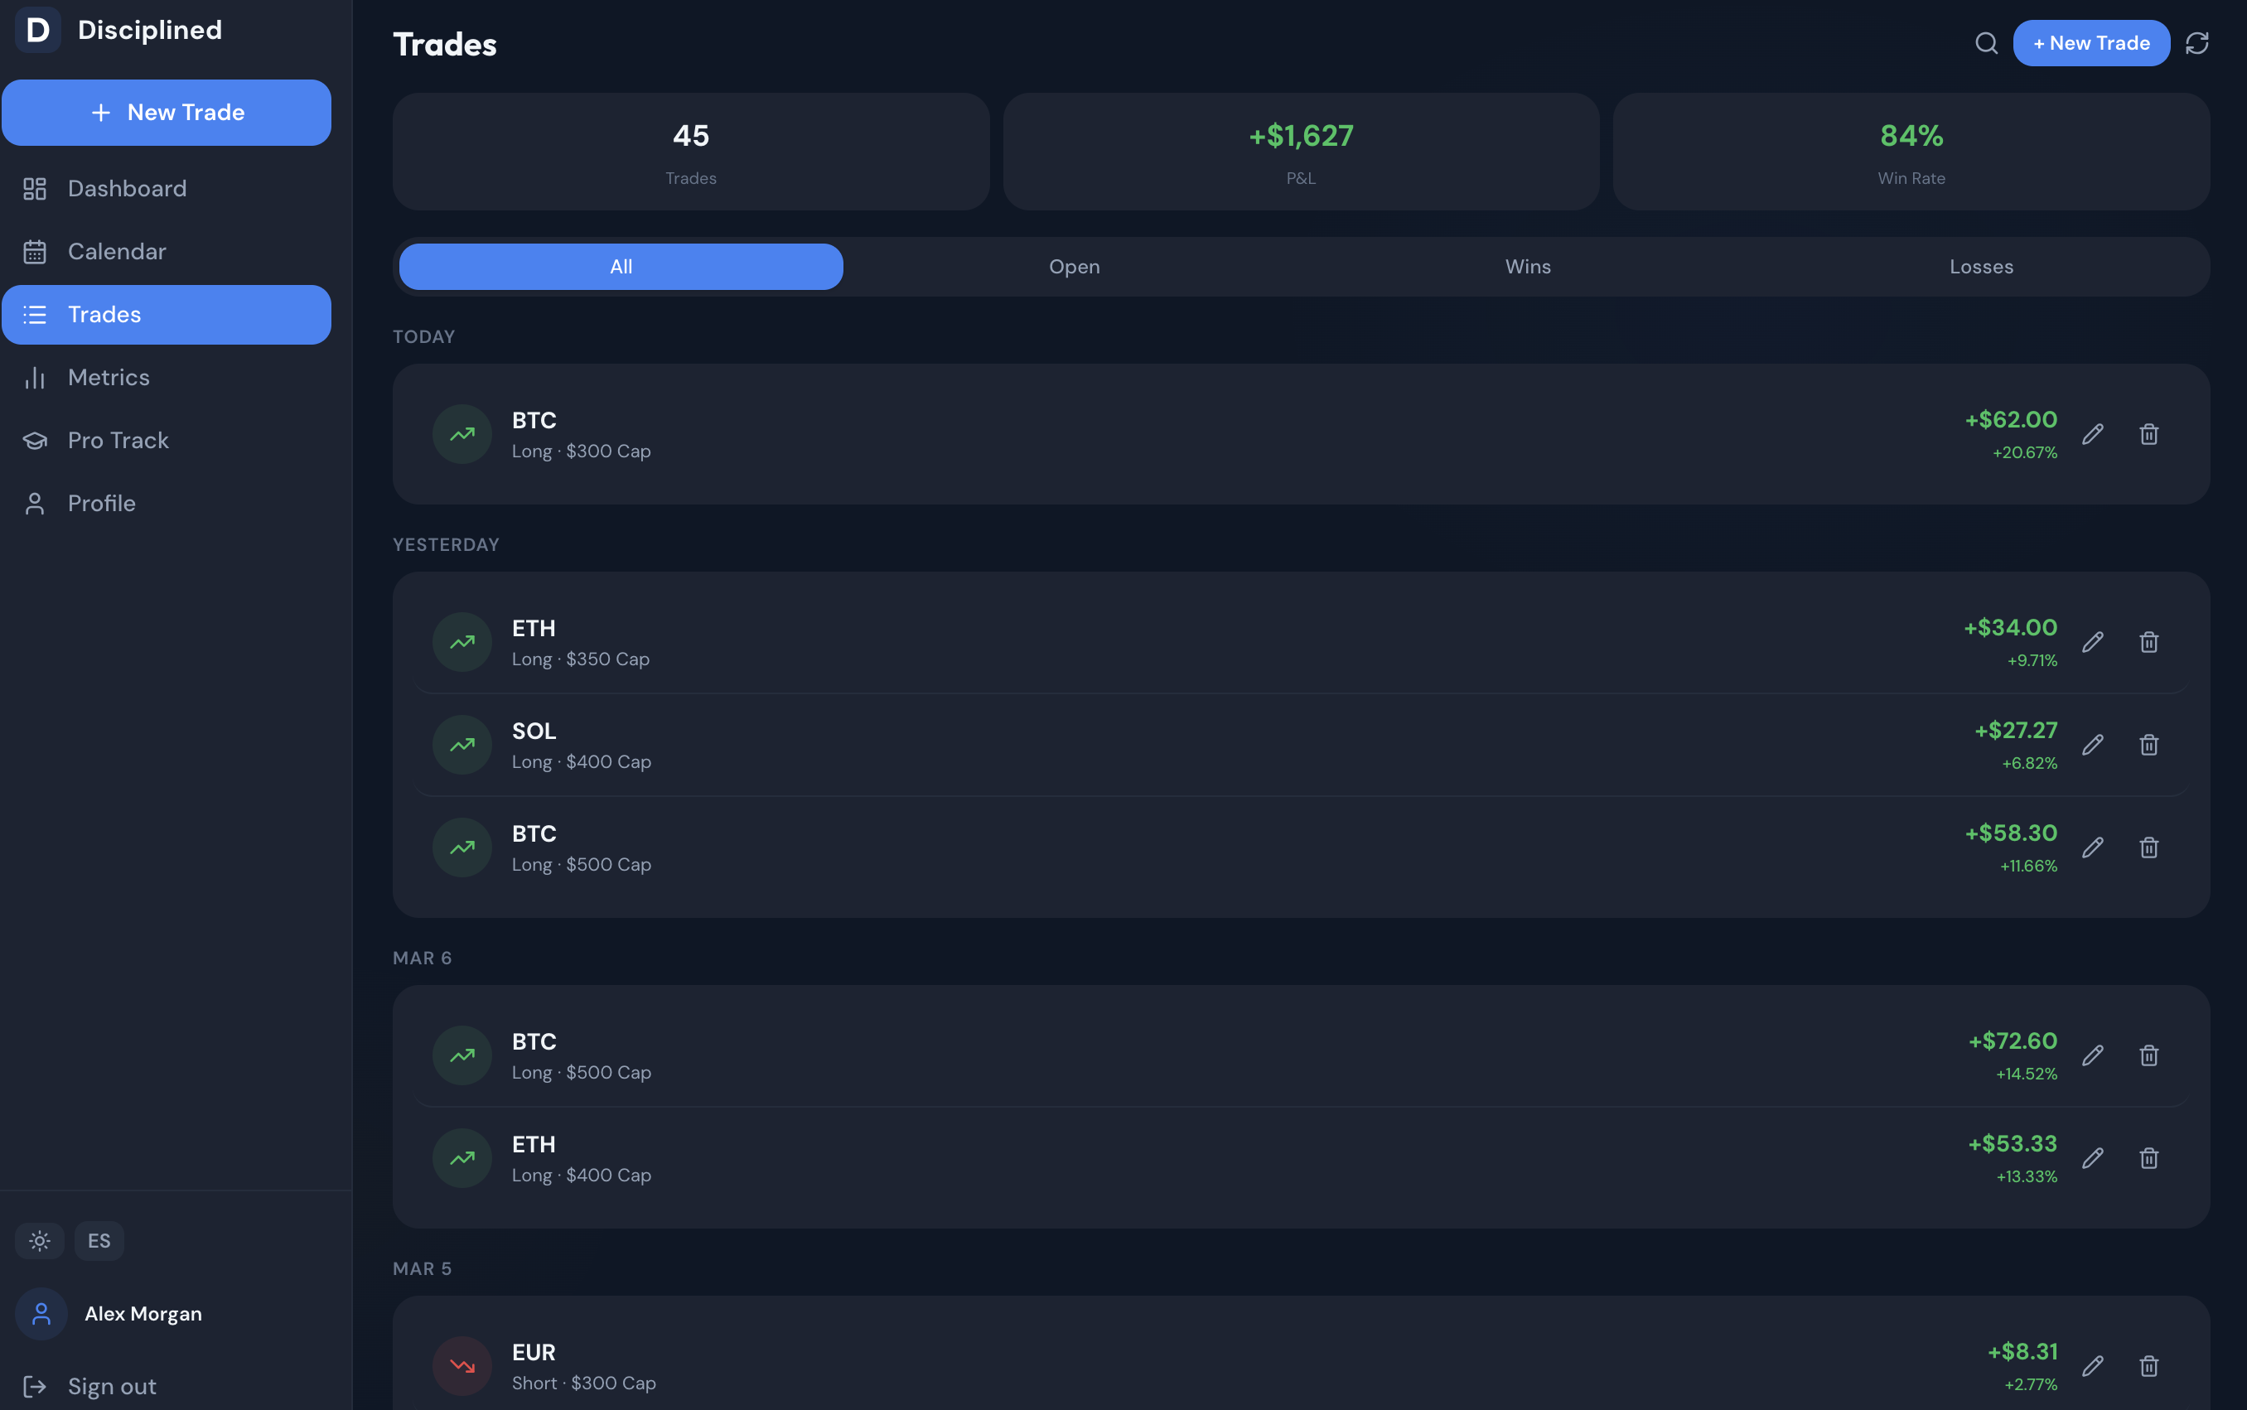Viewport: 2247px width, 1410px height.
Task: Open the Profile page
Action: pyautogui.click(x=102, y=502)
